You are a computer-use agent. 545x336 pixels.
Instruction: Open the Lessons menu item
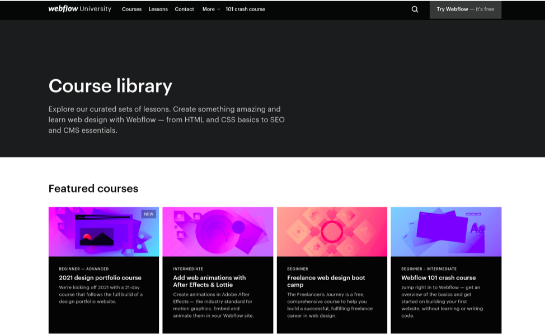(x=158, y=9)
